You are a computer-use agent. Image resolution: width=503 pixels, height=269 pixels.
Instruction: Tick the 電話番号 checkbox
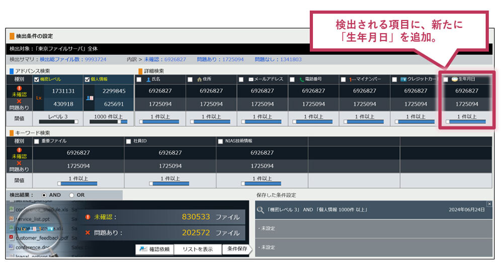coord(292,80)
